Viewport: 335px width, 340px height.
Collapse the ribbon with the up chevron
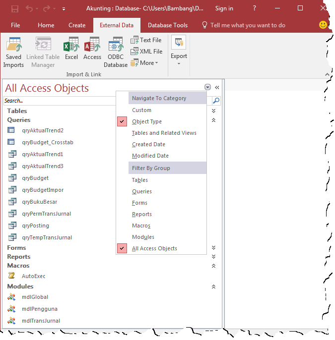[x=327, y=74]
